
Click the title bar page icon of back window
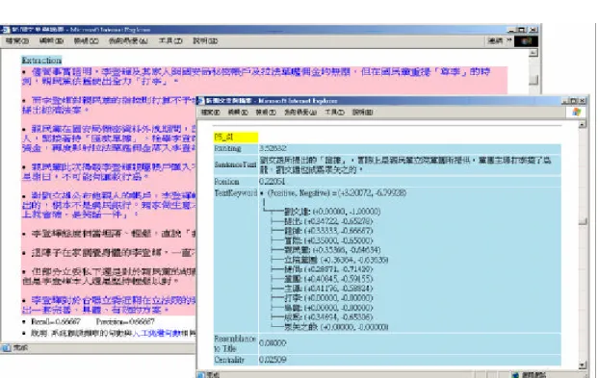click(6, 30)
